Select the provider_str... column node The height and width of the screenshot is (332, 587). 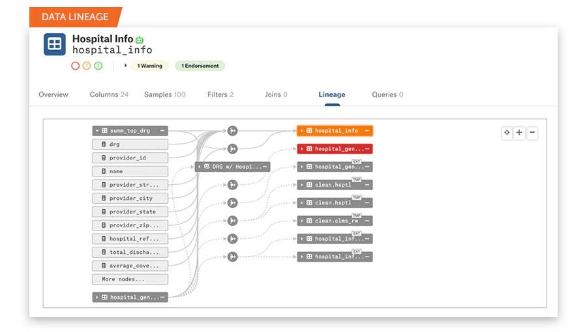[130, 184]
